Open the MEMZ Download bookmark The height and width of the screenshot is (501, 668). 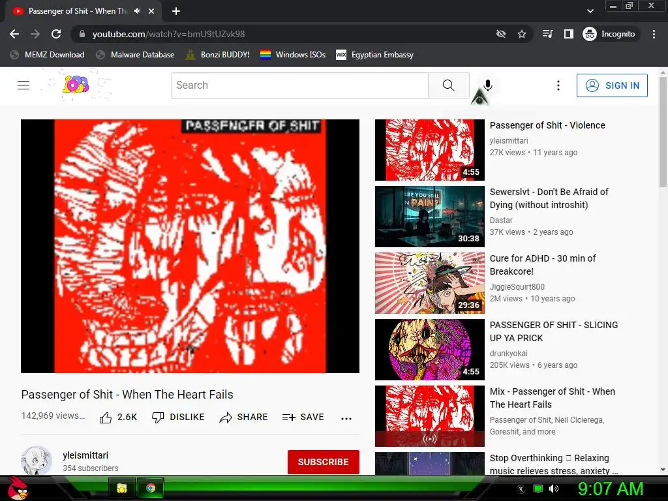[47, 55]
